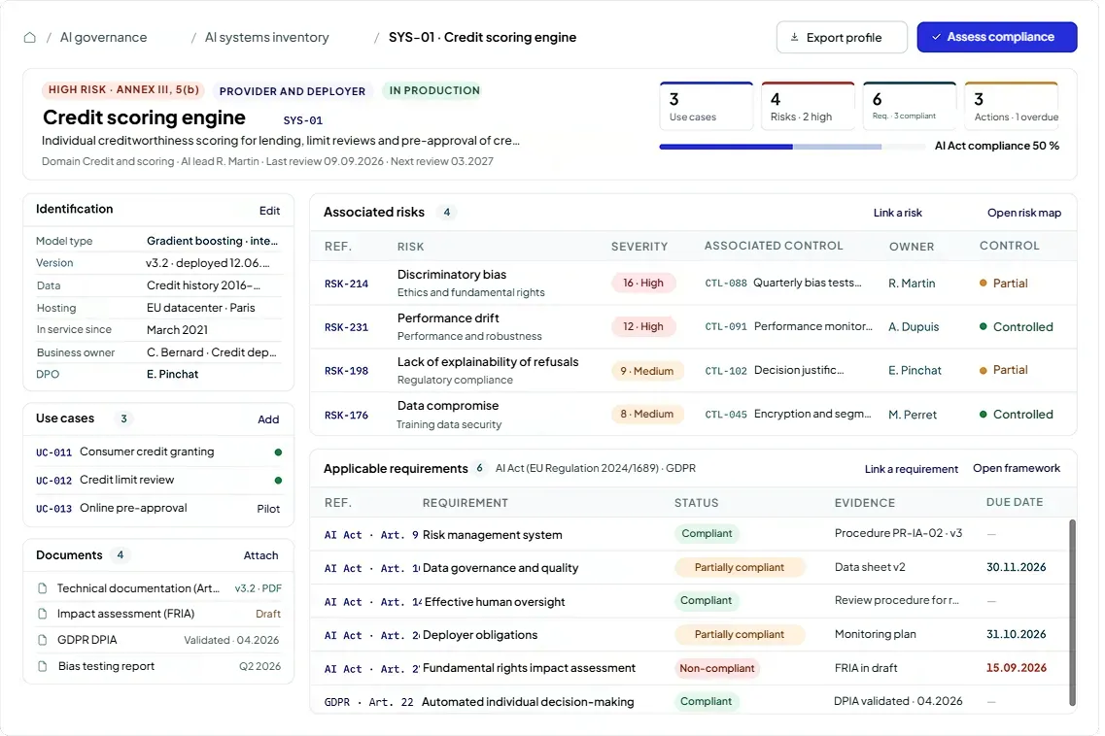Click orange control dot for RSK-214

[984, 284]
